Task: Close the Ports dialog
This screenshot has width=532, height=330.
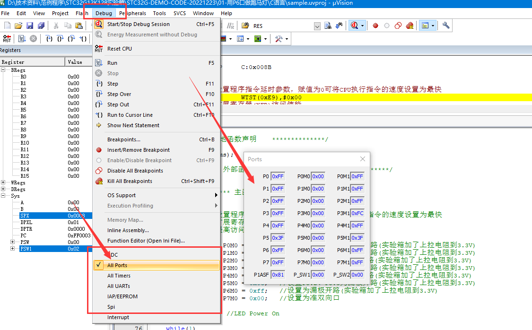Action: pyautogui.click(x=363, y=159)
